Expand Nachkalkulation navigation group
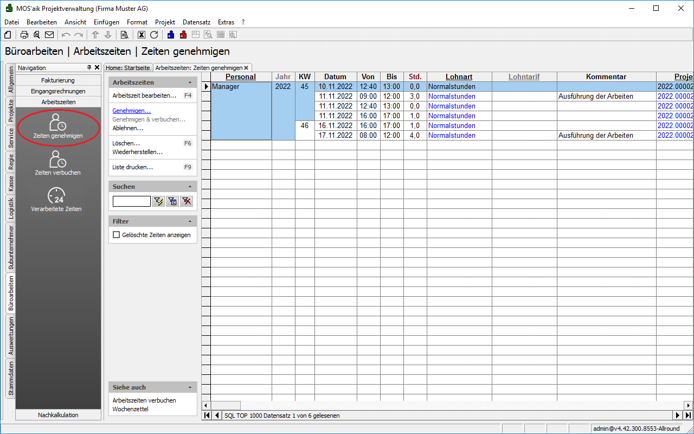 pyautogui.click(x=59, y=415)
